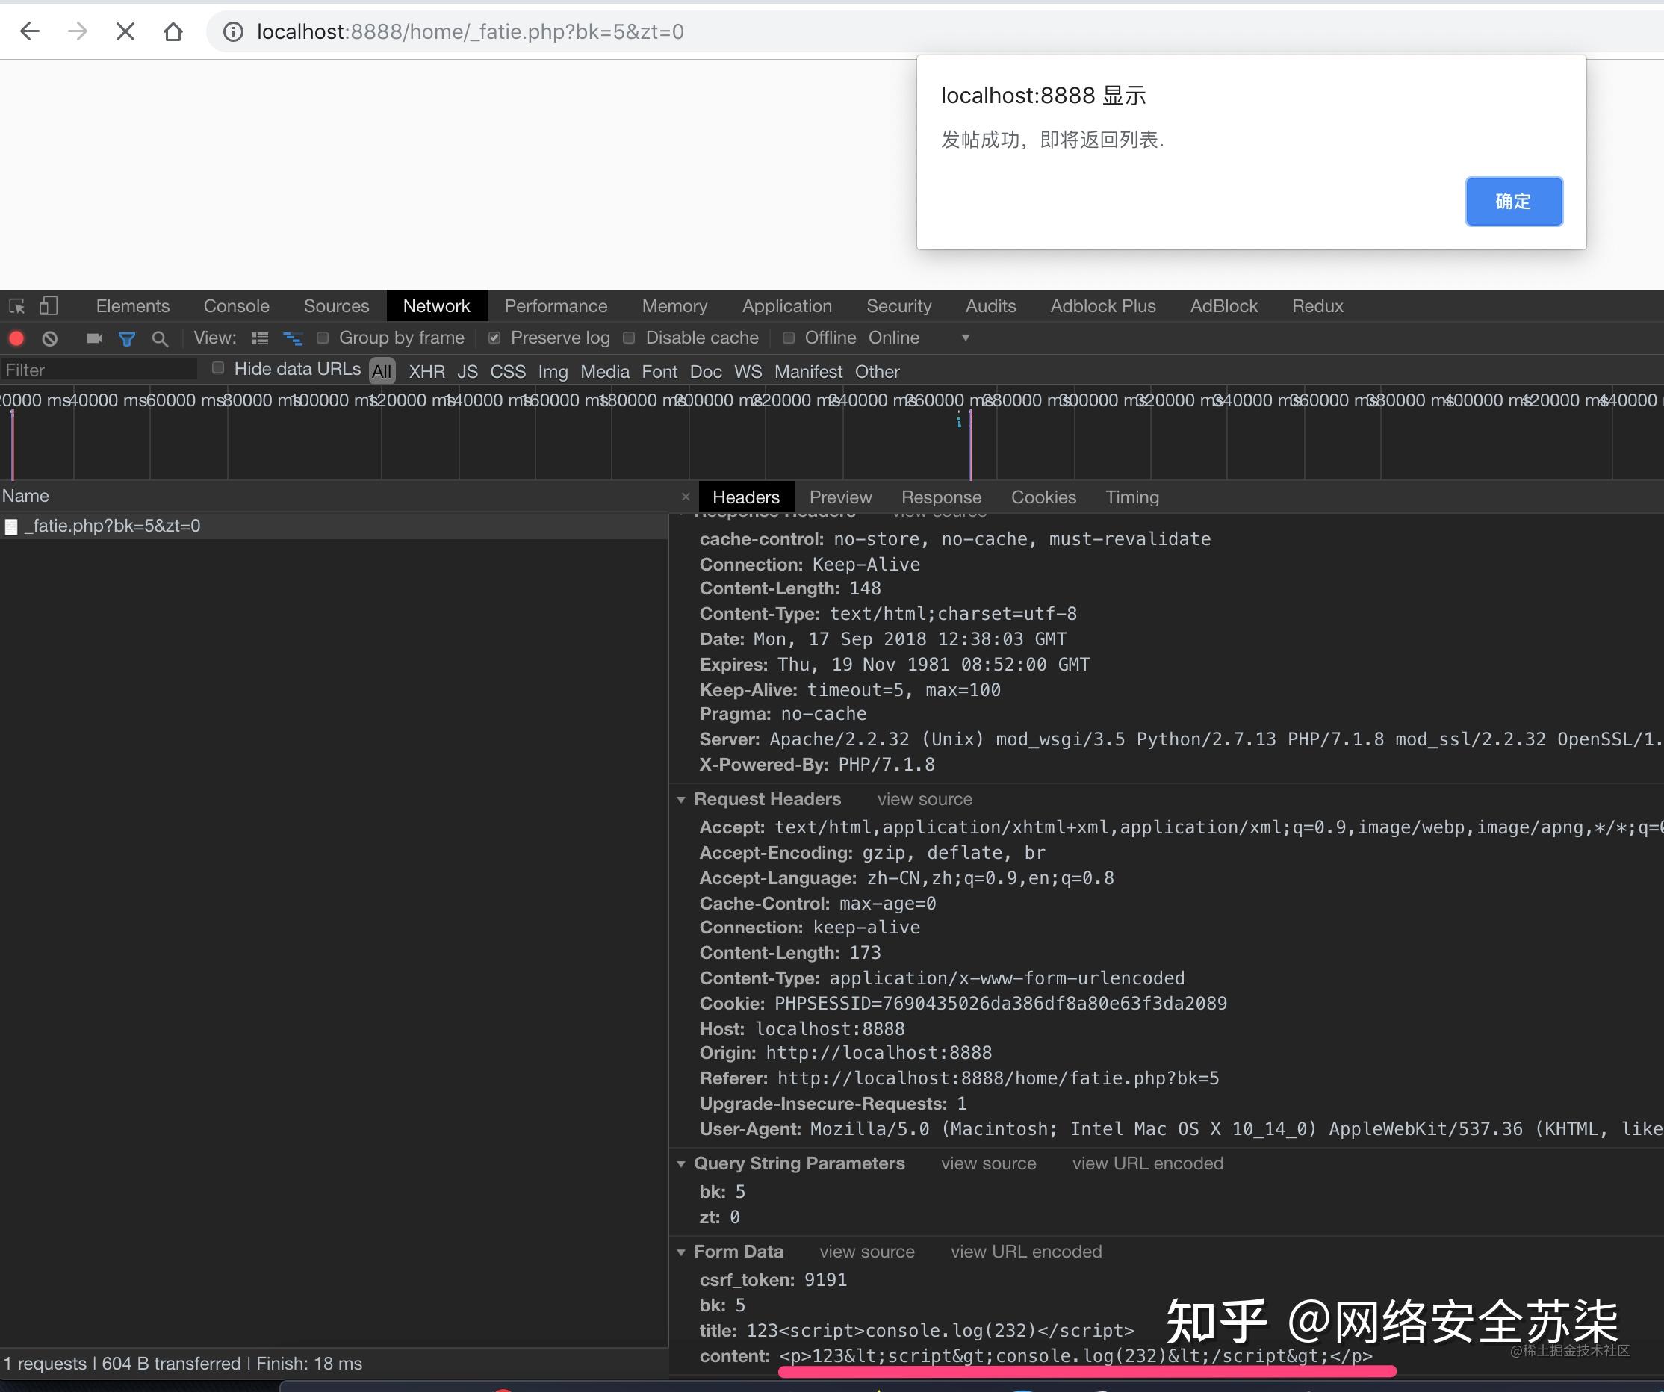Enable screenshot capture with camera icon
Image resolution: width=1664 pixels, height=1392 pixels.
tap(93, 338)
